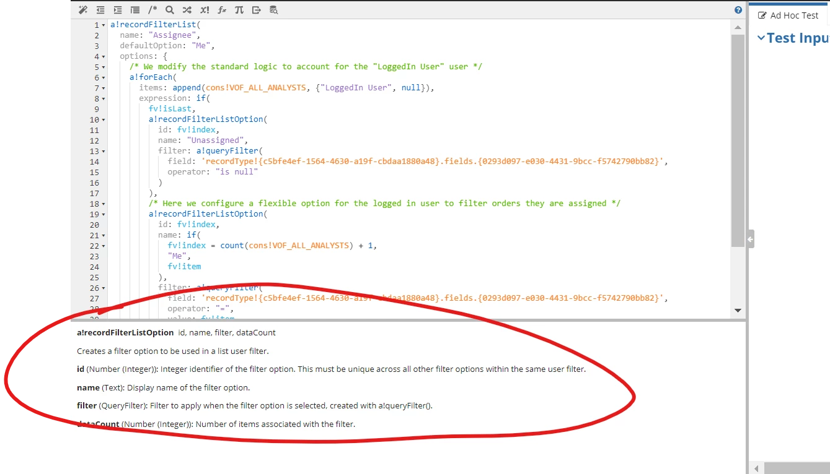Click "Creates a filter option" description text

[173, 351]
